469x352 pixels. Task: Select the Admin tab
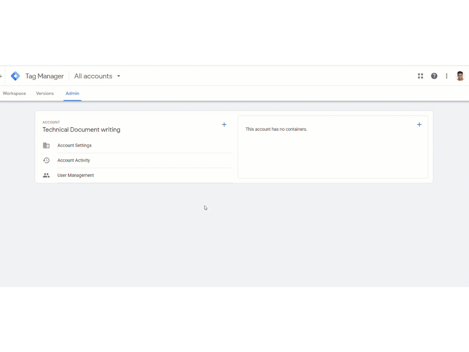(72, 93)
